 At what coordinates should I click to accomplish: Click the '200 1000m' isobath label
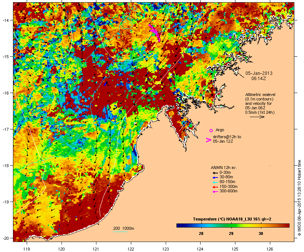pos(123,228)
